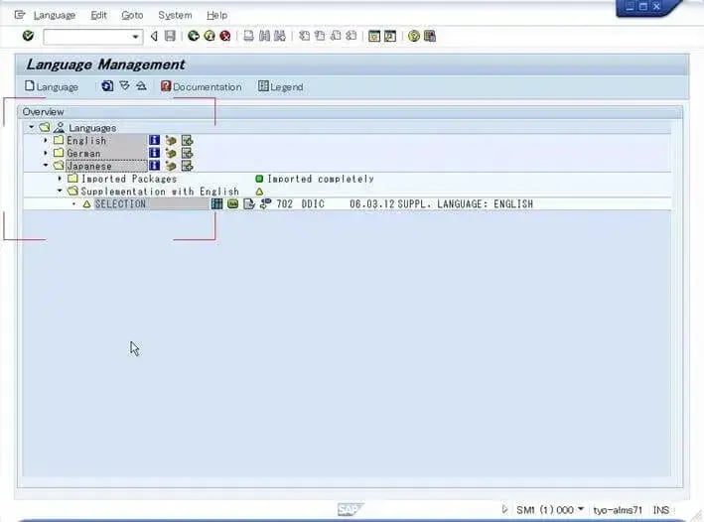Click the red Cancel icon

225,36
